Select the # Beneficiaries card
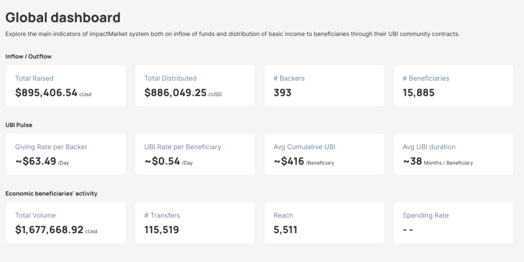The height and width of the screenshot is (262, 524). click(453, 86)
